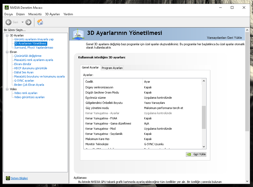Viewport: 253px width, 187px height.
Task: Select Kenar Yumuşatma - Gama düzeltmesi row
Action: coord(143,123)
